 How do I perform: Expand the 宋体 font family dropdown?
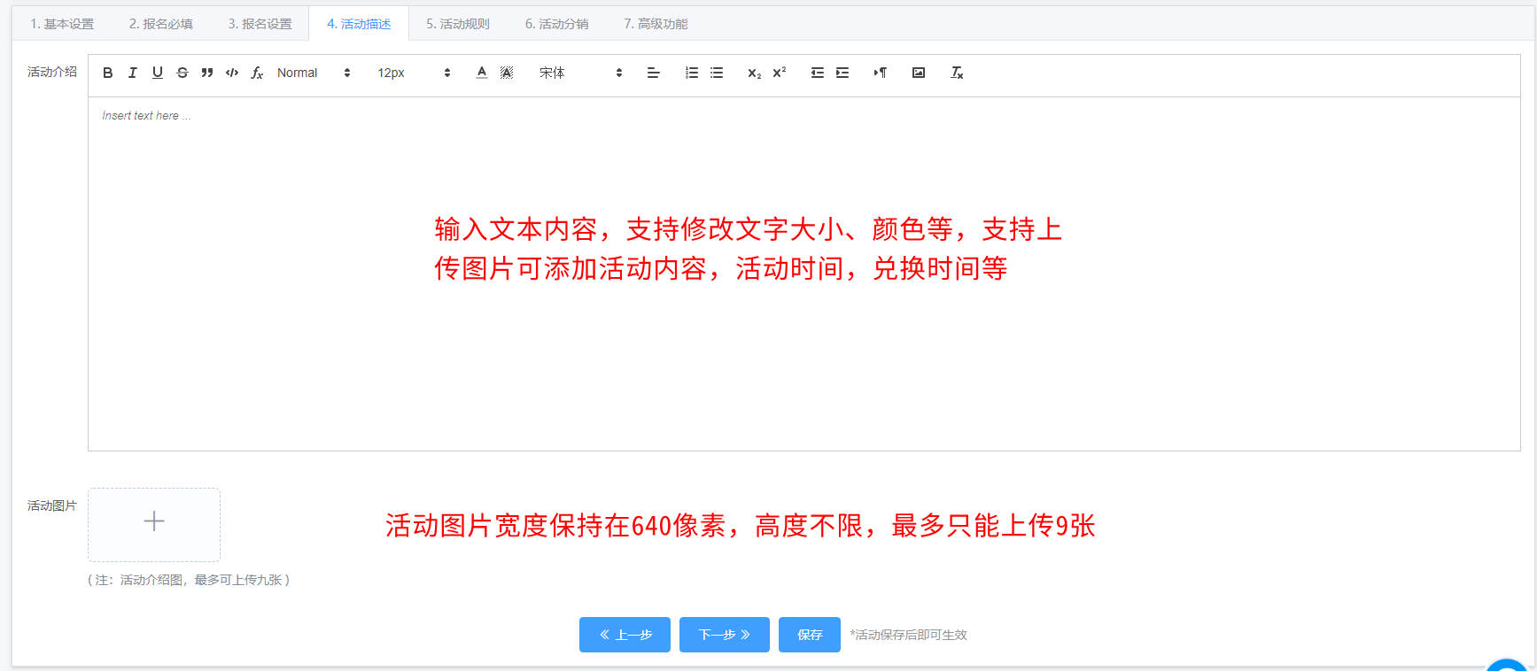580,73
